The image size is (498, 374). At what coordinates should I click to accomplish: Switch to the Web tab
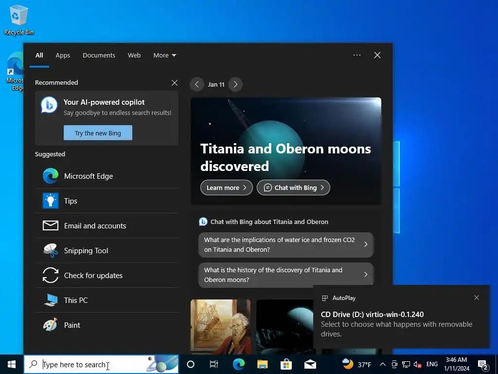(134, 56)
